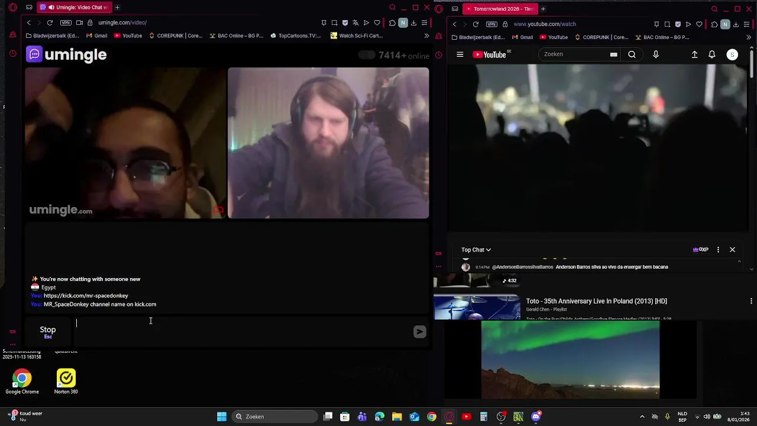Click the umingle logo
The width and height of the screenshot is (757, 426).
point(66,54)
